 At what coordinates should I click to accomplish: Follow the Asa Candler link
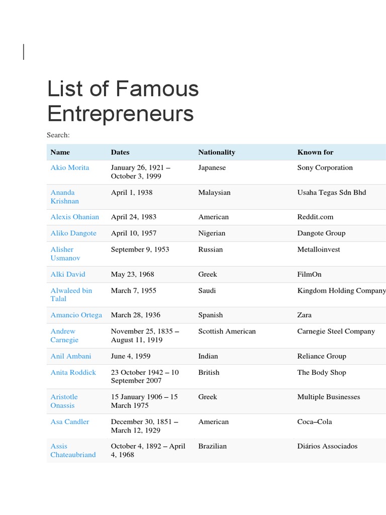coord(70,421)
